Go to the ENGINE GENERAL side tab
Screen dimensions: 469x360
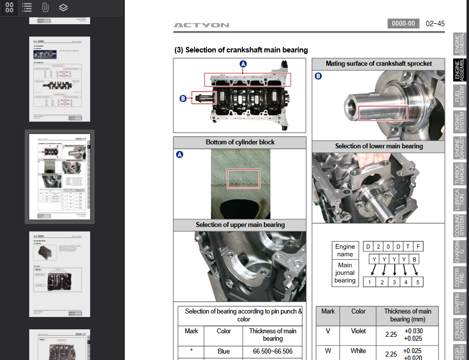pos(460,44)
